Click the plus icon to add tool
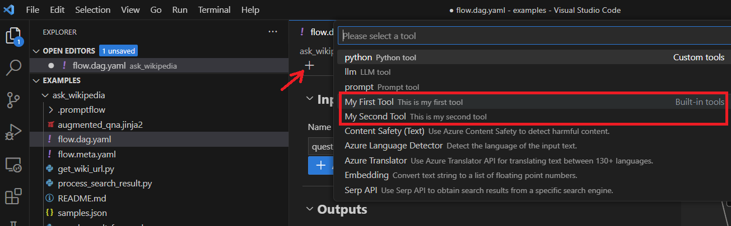Viewport: 731px width, 226px height. click(309, 65)
